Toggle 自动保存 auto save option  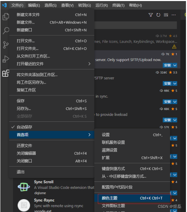click(52, 127)
